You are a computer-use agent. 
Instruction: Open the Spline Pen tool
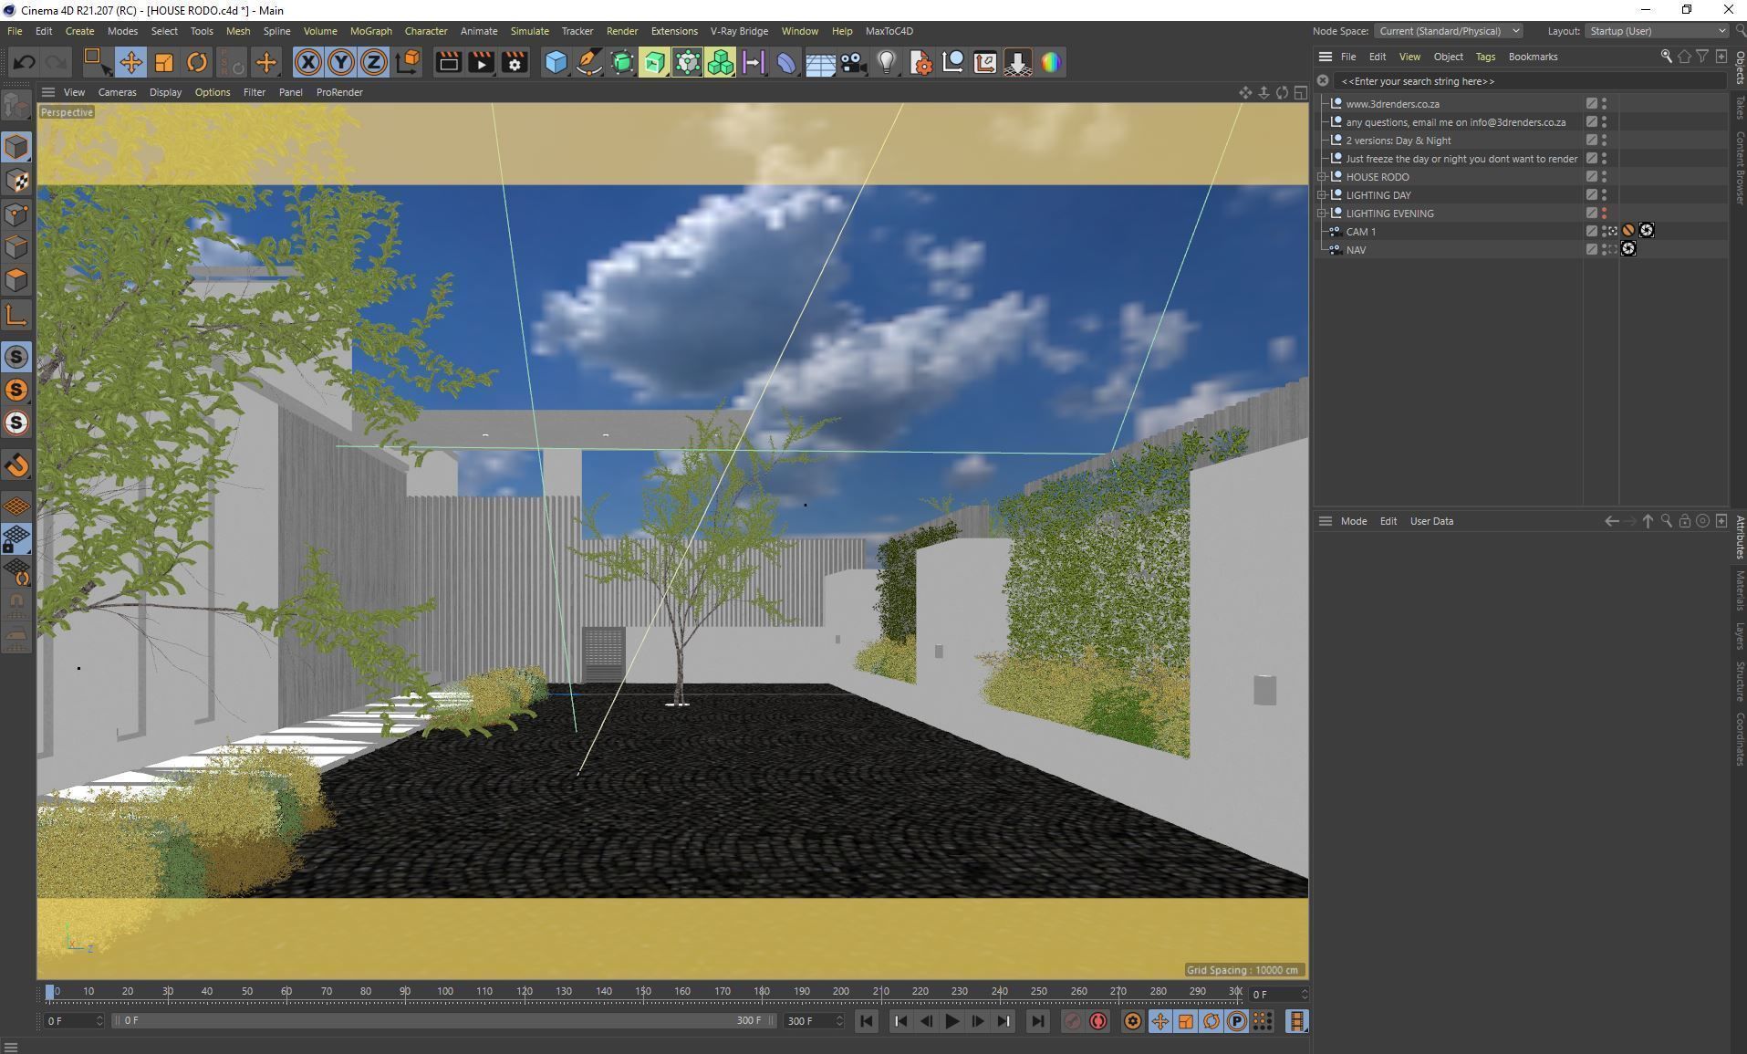click(x=589, y=62)
